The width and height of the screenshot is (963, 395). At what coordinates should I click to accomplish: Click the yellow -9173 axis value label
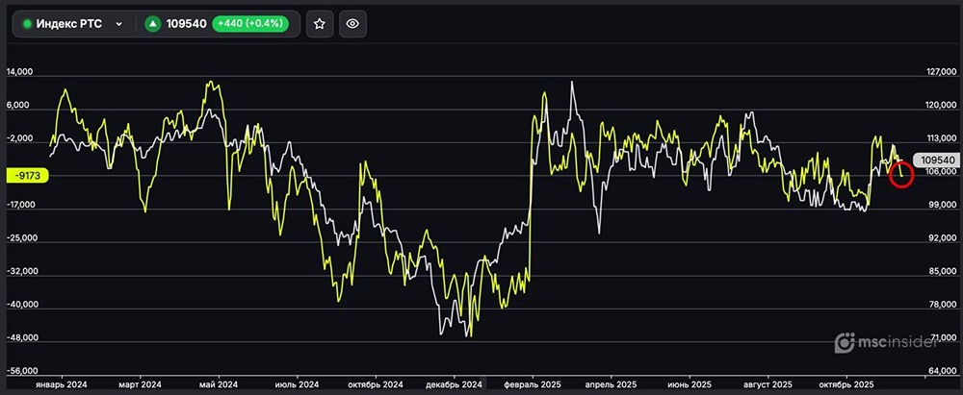(26, 175)
